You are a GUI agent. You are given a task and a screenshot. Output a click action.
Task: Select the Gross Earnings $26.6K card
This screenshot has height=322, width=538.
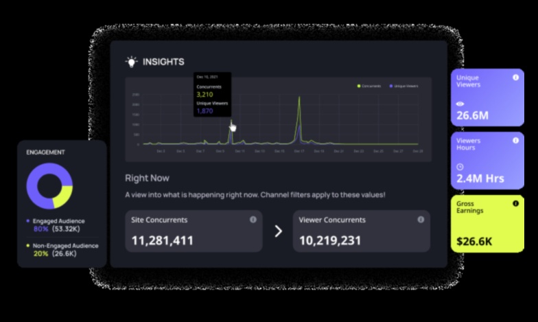pos(487,224)
